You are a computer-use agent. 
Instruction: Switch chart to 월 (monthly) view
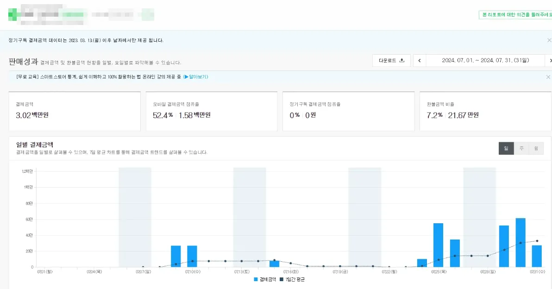tap(536, 149)
